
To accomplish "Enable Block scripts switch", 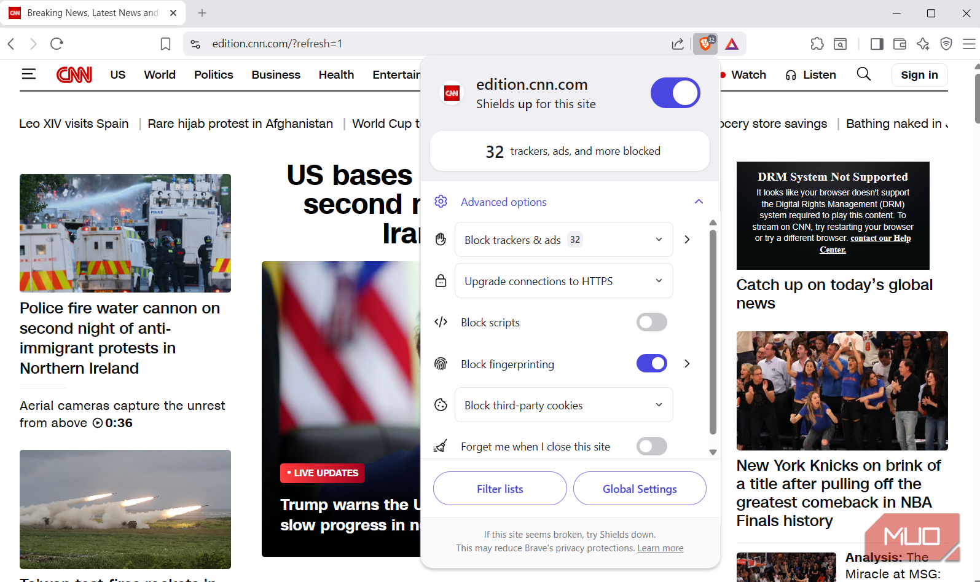I will pos(652,322).
